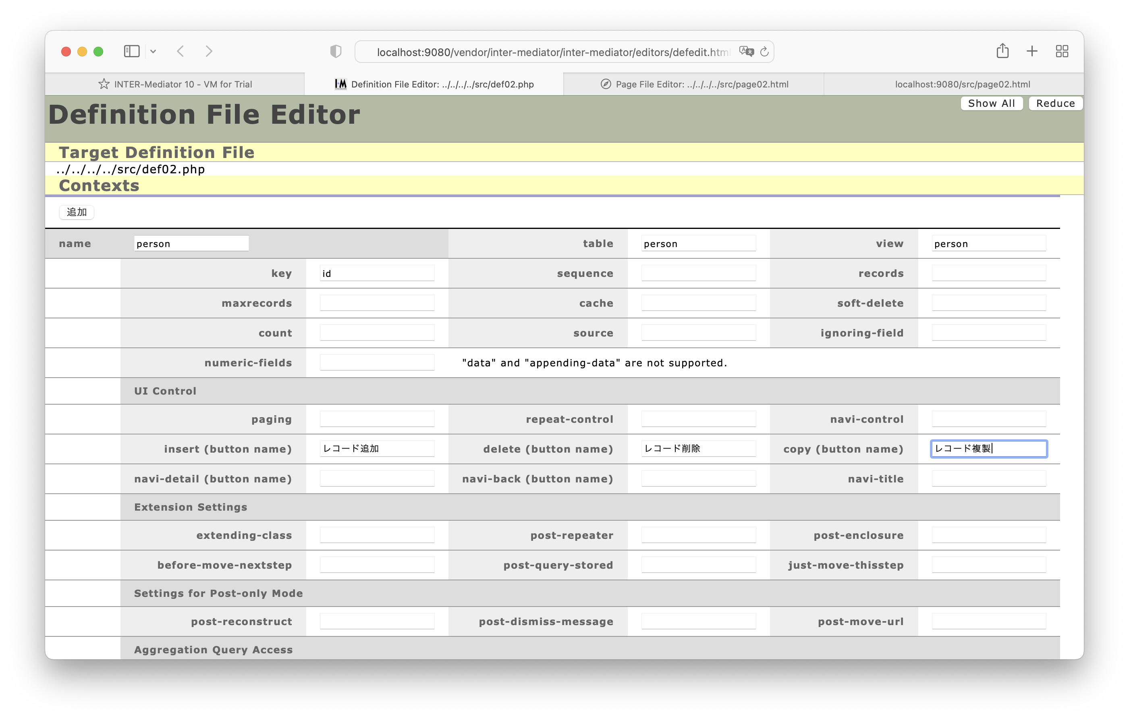Click the post-move-url input field
The width and height of the screenshot is (1129, 719).
[x=989, y=621]
